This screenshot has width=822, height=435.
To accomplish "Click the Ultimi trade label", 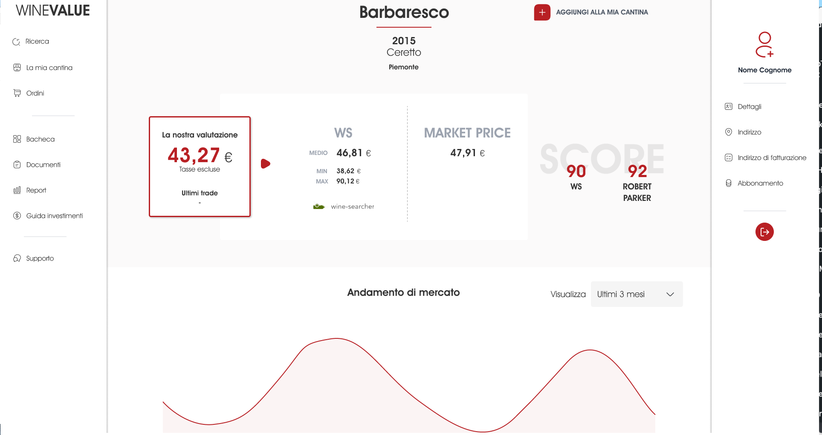I will 200,193.
